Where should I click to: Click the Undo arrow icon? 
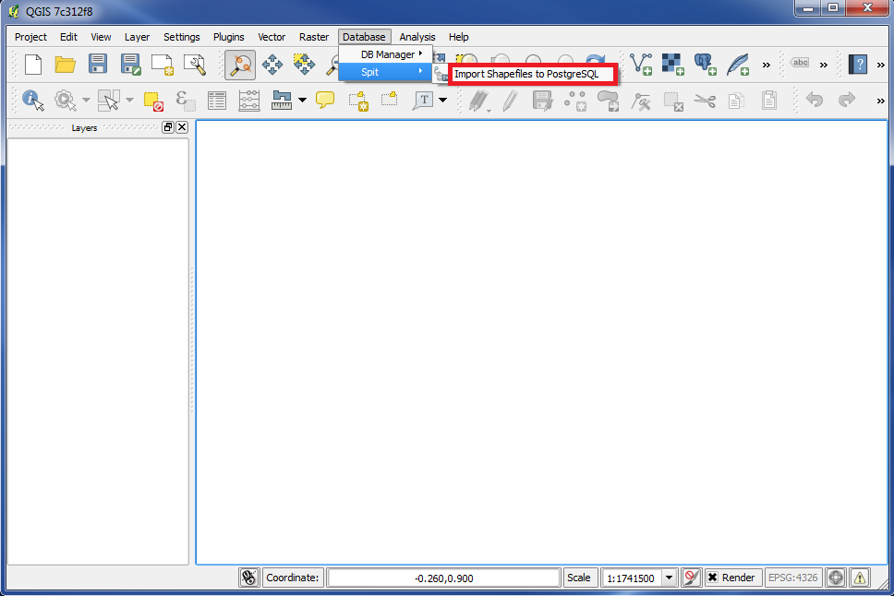click(x=815, y=100)
